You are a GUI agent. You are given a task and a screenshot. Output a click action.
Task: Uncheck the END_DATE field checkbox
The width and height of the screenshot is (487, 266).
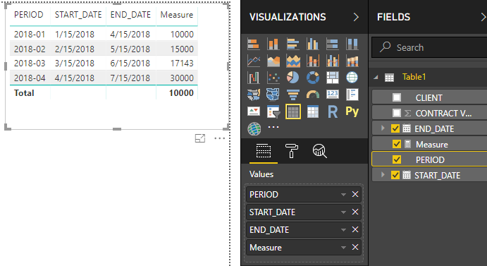coord(395,128)
